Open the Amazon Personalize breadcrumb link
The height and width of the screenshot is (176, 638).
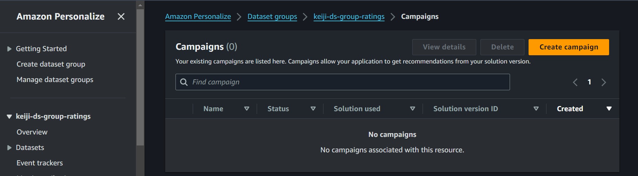(198, 16)
